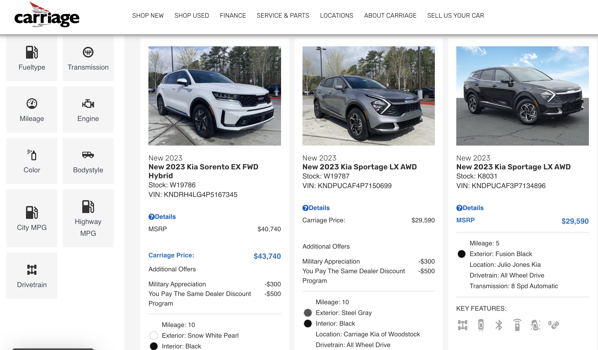Open the Fueltype filter tile
This screenshot has height=350, width=598.
[x=32, y=58]
